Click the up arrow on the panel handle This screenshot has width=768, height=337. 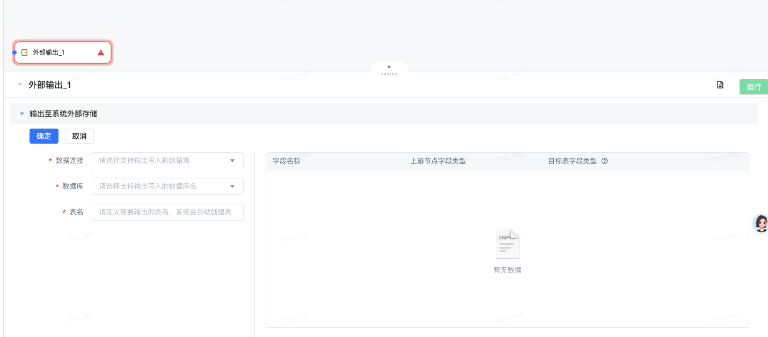tap(389, 66)
